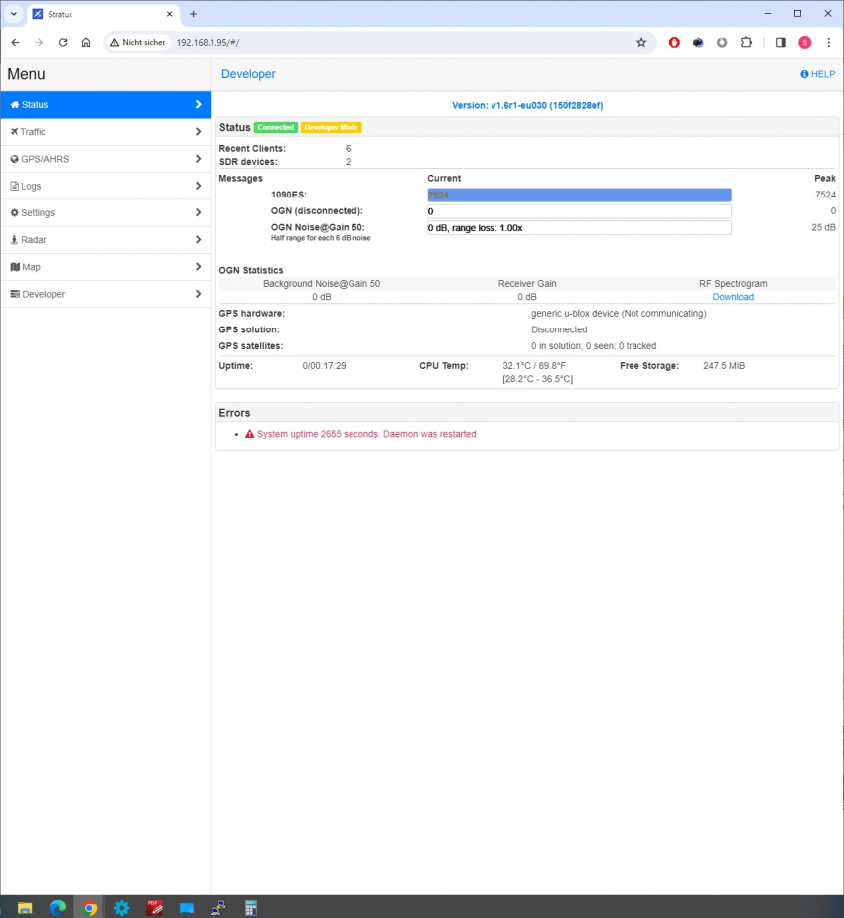Screen dimensions: 844x918
Task: Reload the Stratux page
Action: pos(63,42)
